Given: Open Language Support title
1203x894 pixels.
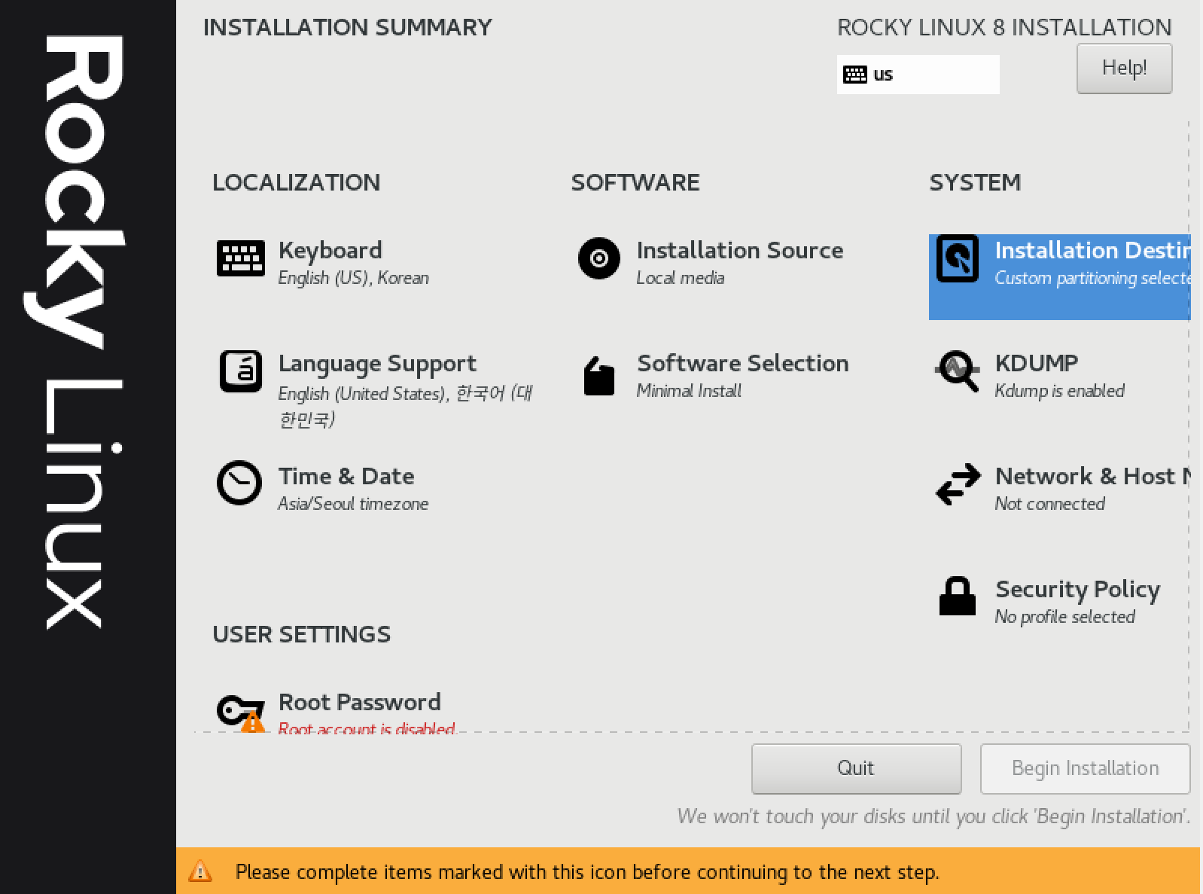Looking at the screenshot, I should [377, 364].
